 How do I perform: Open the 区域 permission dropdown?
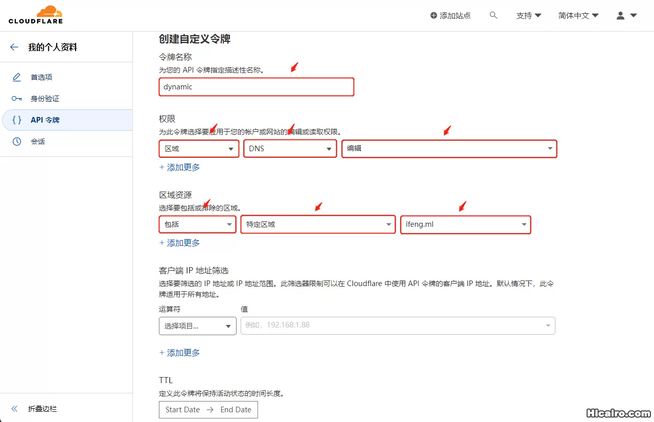tap(199, 148)
